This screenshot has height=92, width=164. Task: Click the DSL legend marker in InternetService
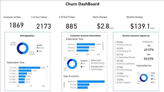click(x=152, y=79)
